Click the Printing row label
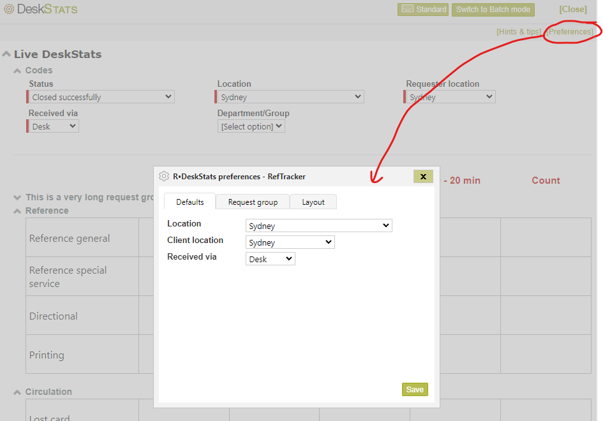This screenshot has height=421, width=603. coord(47,355)
